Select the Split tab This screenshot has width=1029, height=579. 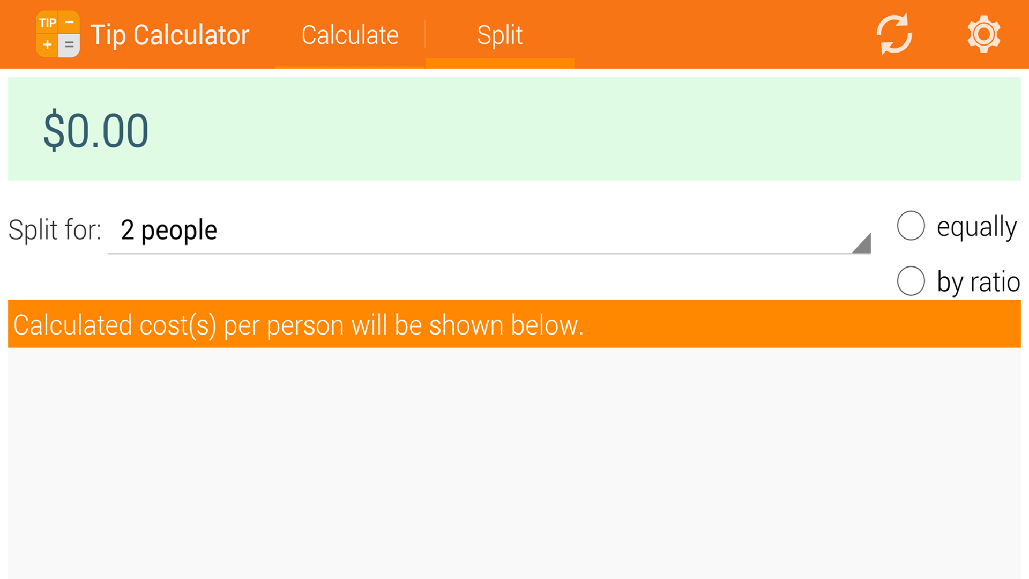pyautogui.click(x=499, y=34)
